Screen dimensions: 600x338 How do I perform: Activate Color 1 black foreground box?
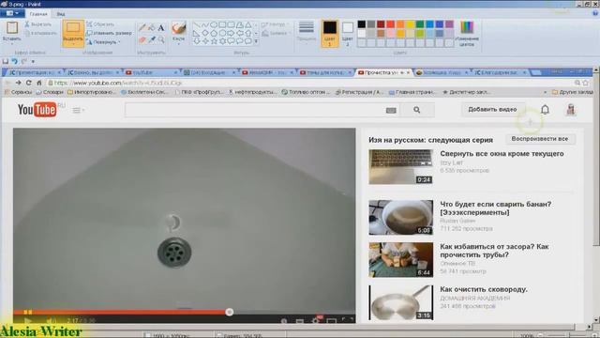point(329,34)
